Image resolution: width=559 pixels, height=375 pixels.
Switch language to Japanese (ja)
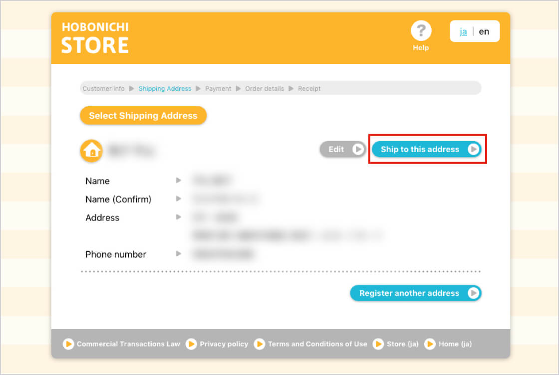pyautogui.click(x=463, y=31)
